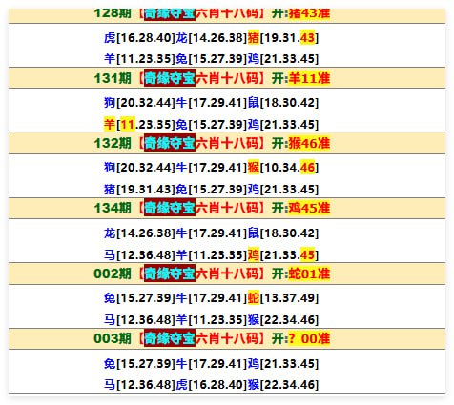
Task: Click the 134期 period label
Action: pyautogui.click(x=113, y=208)
